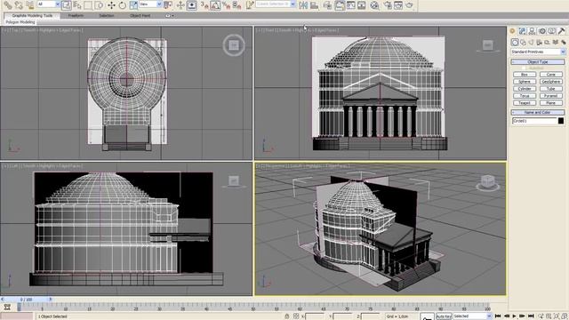Viewport: 569px width, 320px height.
Task: Click Edit Named Selection Sets icon
Action: [x=249, y=5]
